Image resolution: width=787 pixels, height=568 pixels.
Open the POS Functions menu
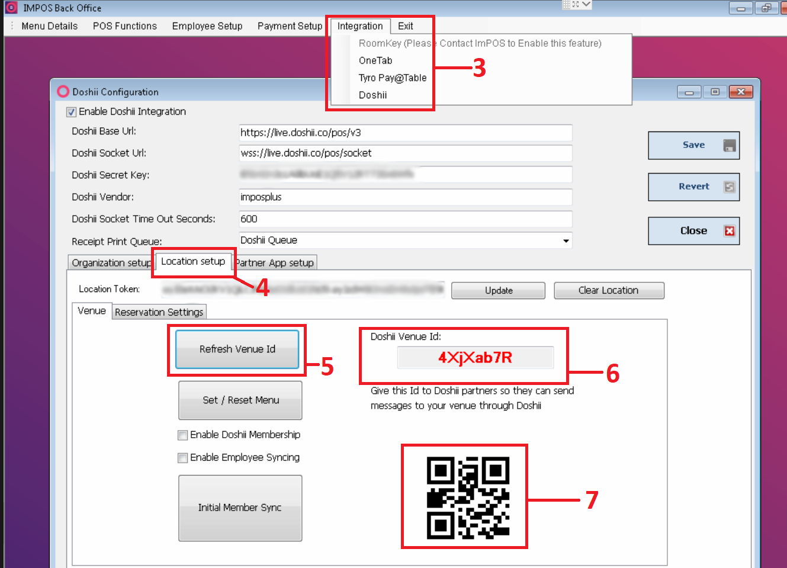125,26
